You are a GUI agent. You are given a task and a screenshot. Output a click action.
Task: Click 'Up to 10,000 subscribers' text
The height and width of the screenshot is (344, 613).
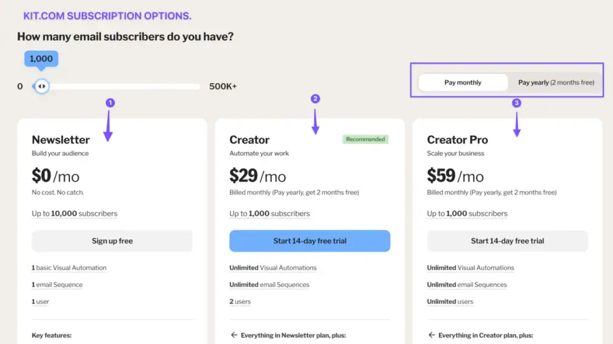tap(74, 214)
